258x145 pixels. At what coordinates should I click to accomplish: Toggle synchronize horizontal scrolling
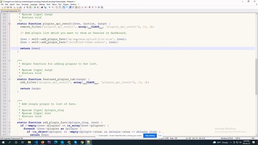60,7
